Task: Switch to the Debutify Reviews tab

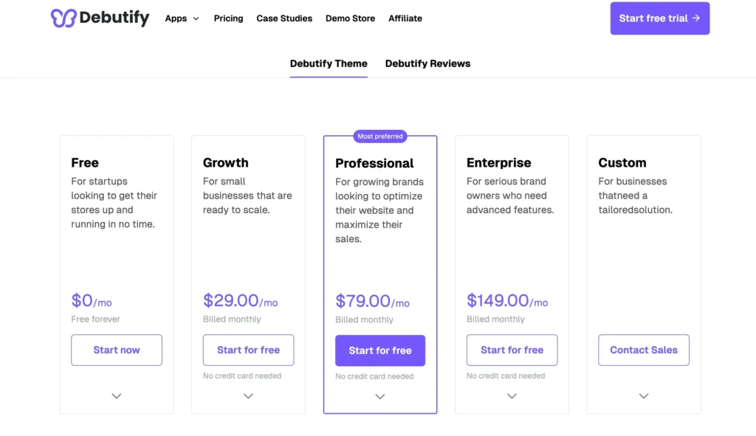Action: tap(427, 63)
